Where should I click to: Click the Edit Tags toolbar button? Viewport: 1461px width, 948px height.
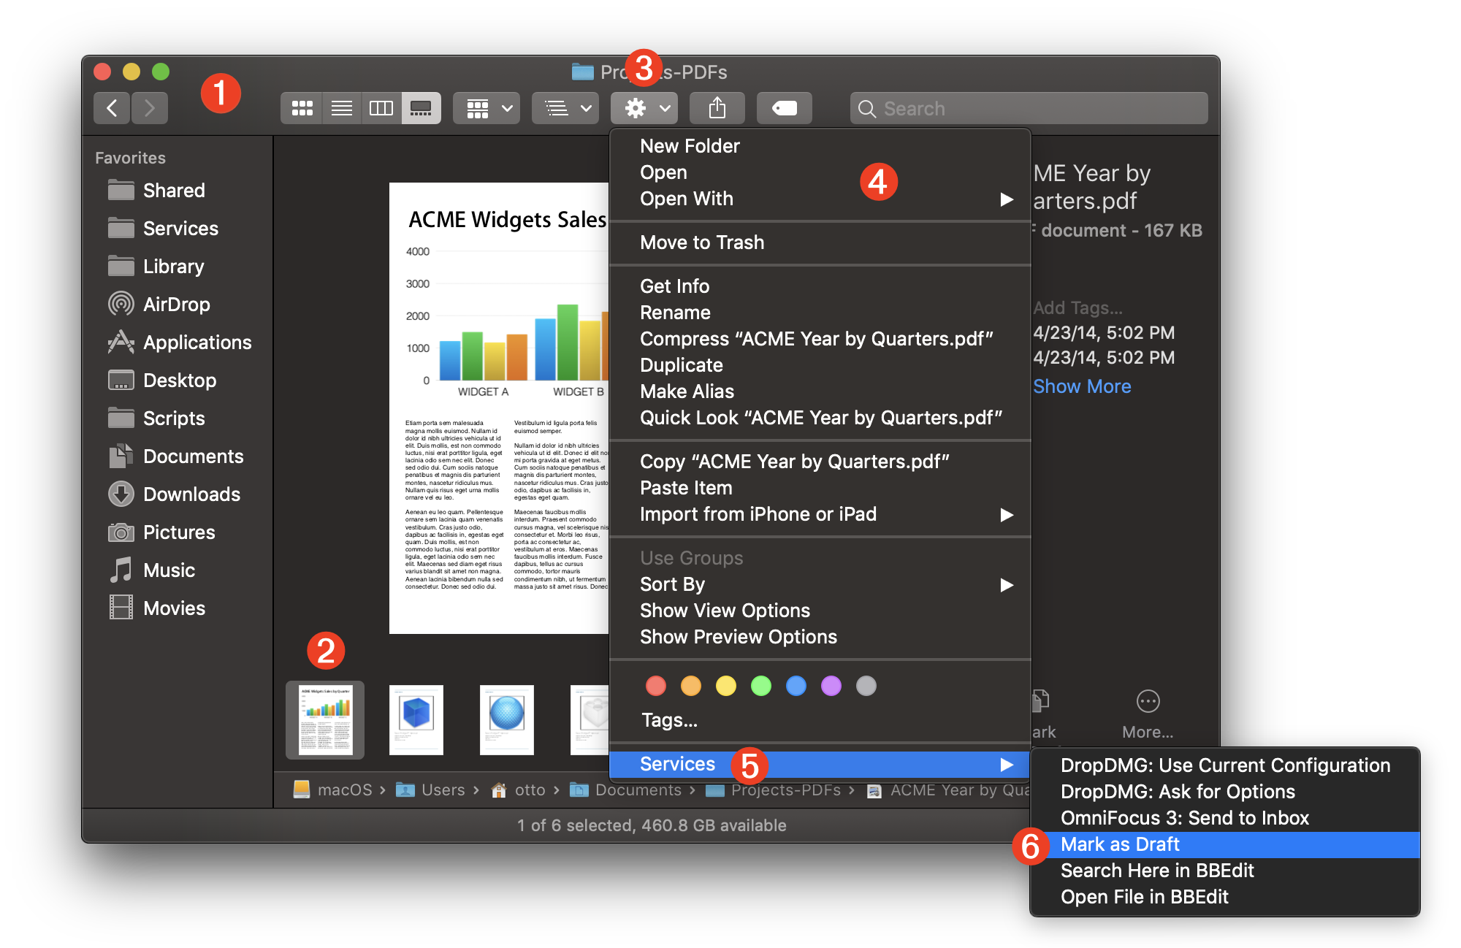(x=785, y=108)
